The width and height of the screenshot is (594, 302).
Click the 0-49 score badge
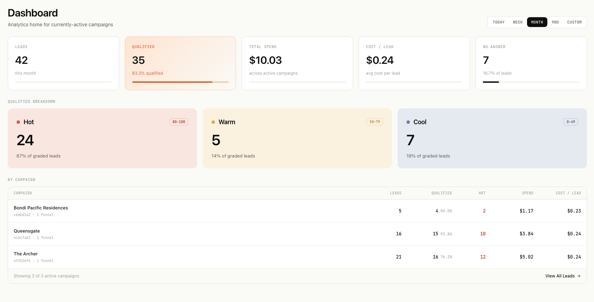[x=571, y=122]
